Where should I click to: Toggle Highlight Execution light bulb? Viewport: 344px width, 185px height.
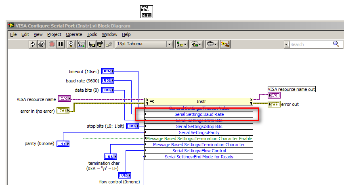click(x=71, y=44)
